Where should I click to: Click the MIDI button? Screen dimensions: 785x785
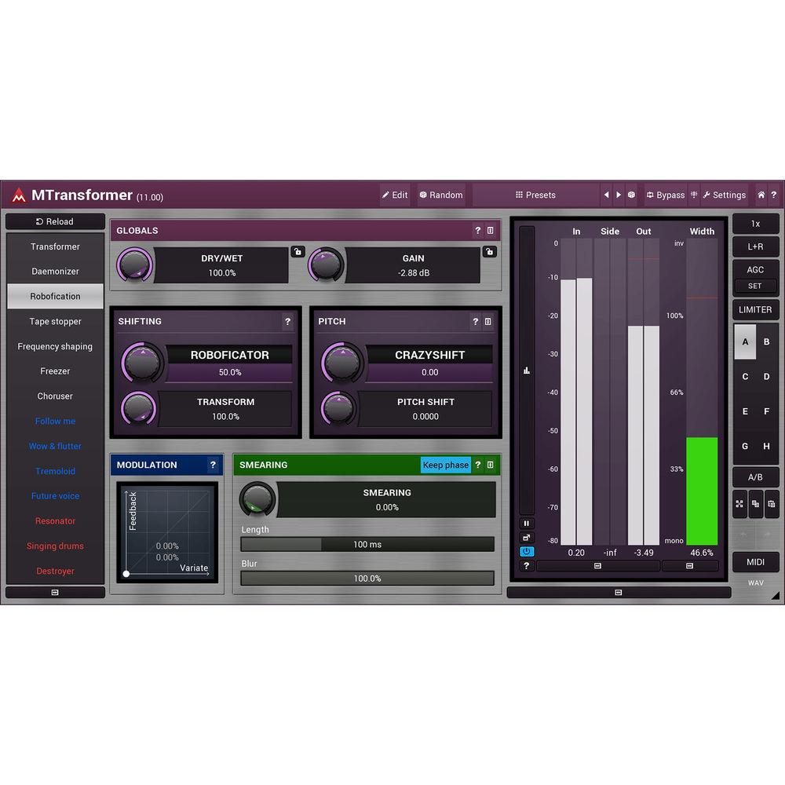click(x=755, y=561)
